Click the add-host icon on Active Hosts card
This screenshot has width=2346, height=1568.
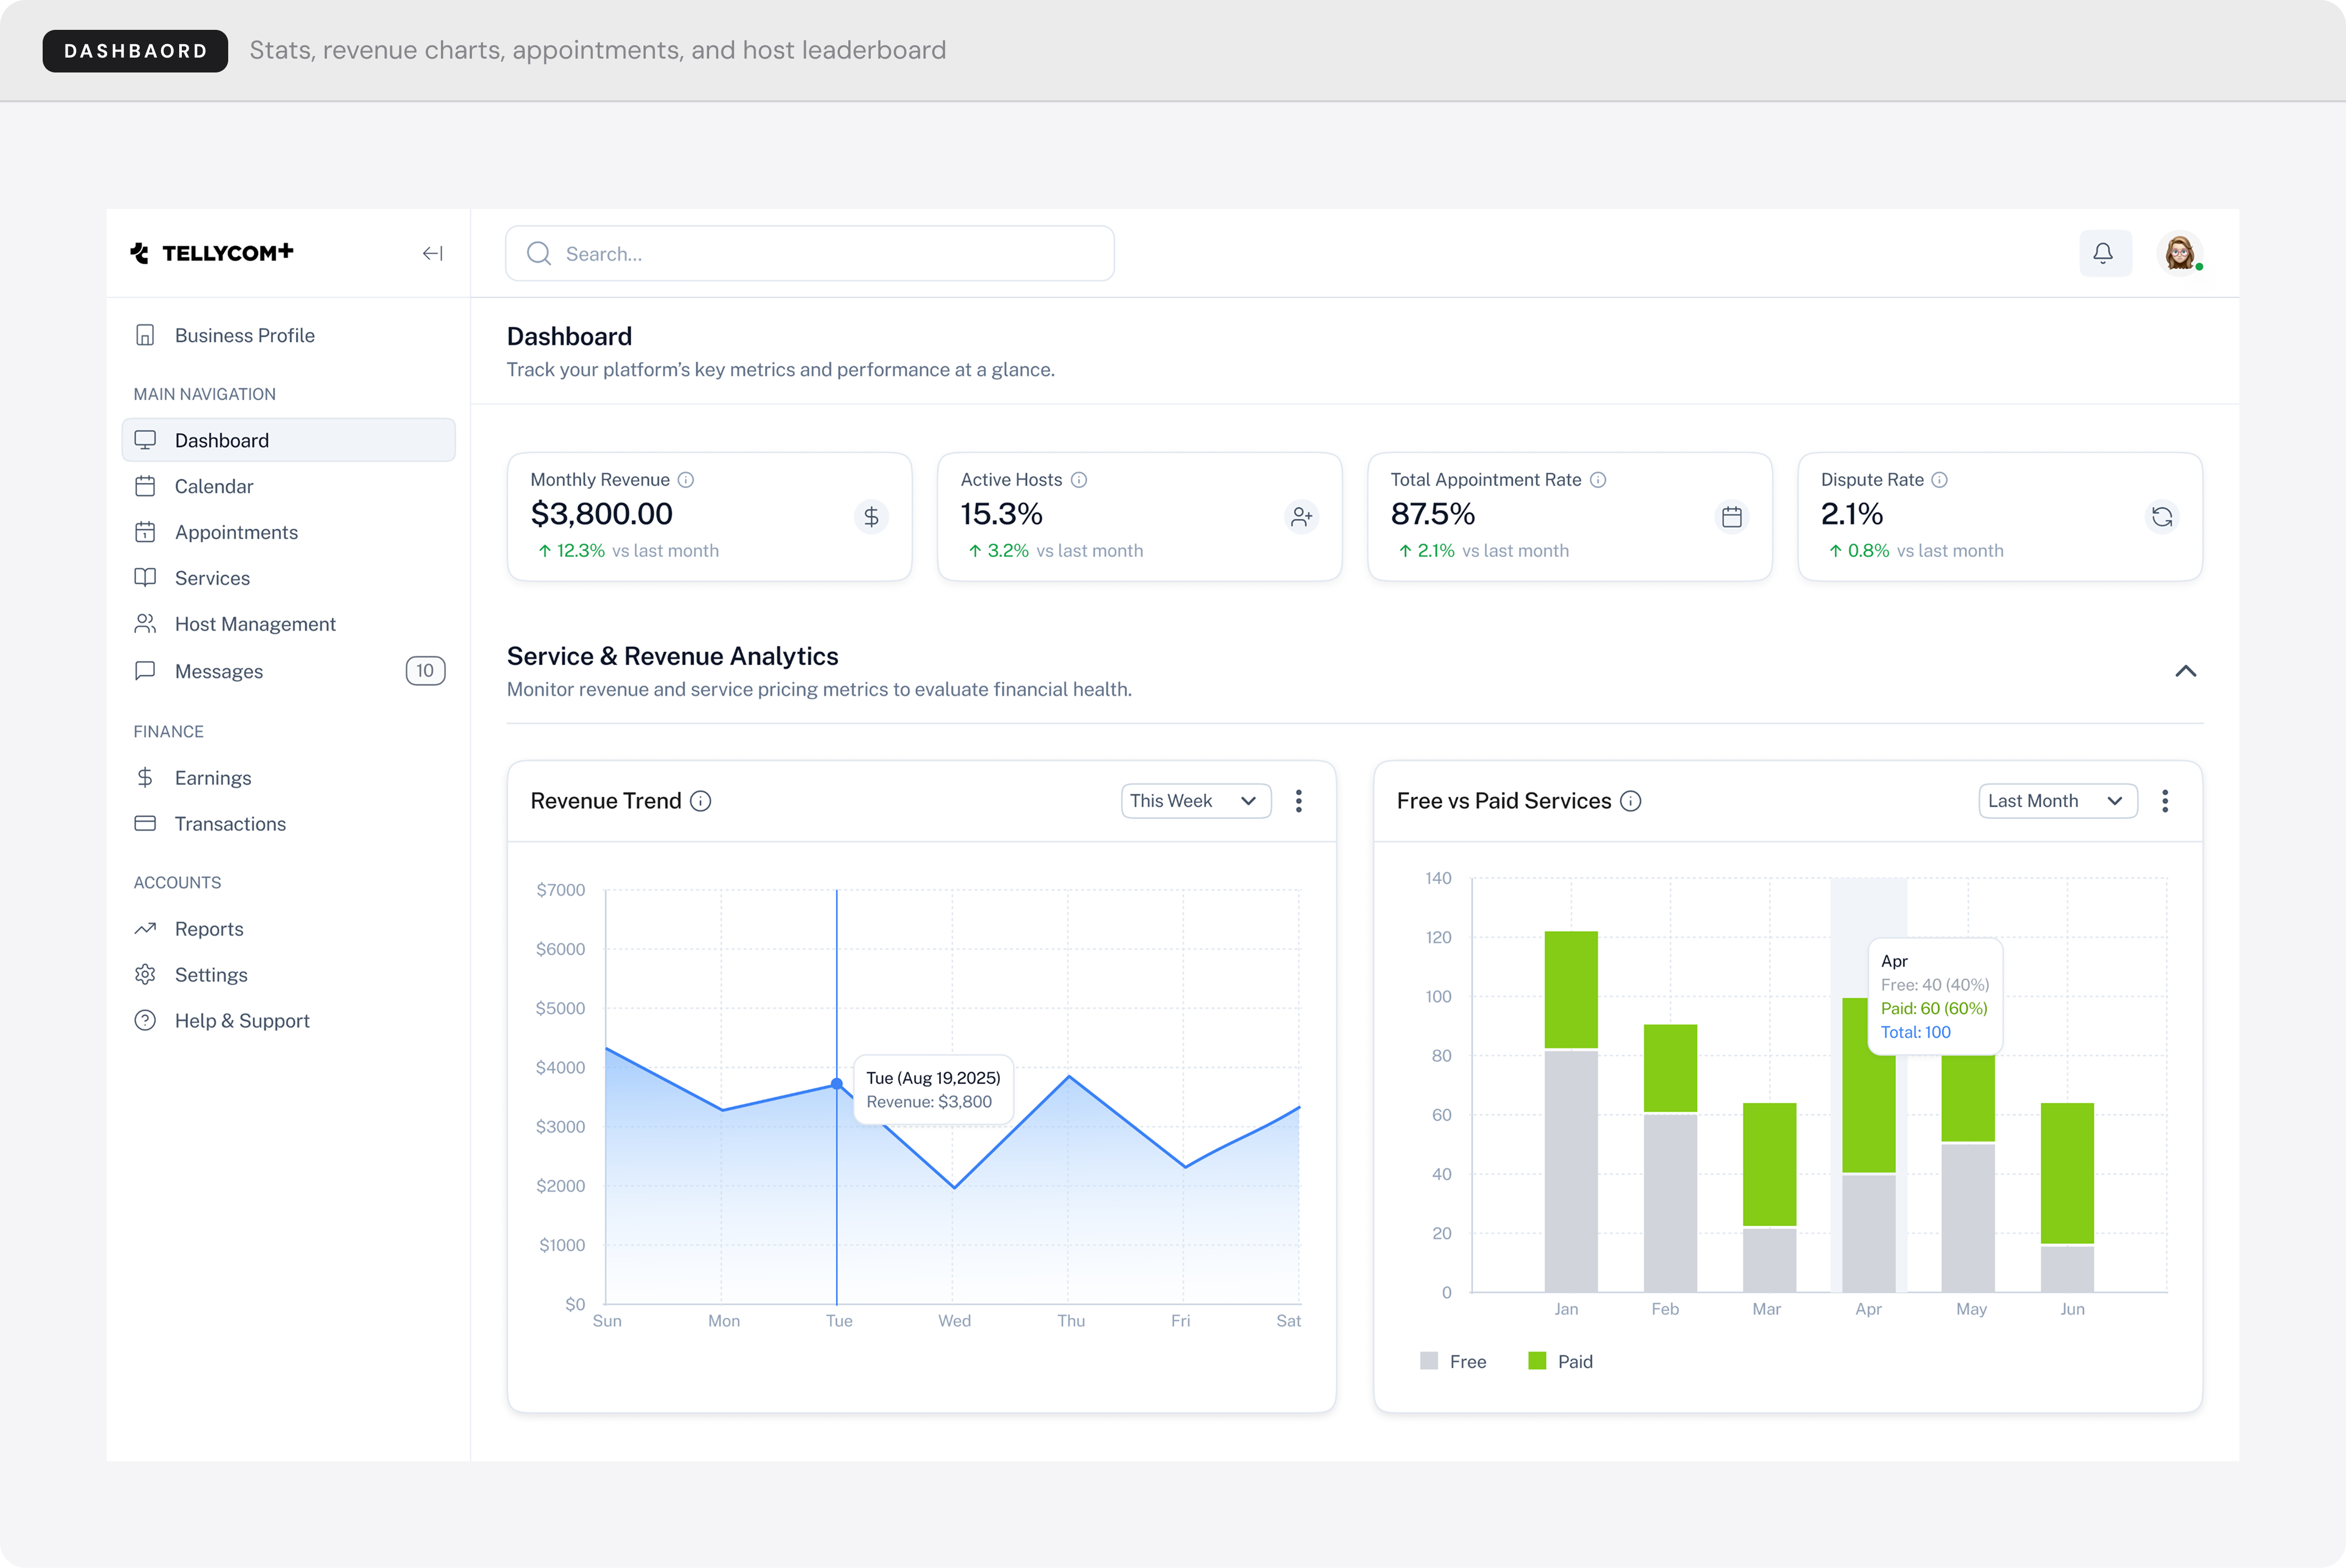point(1301,517)
